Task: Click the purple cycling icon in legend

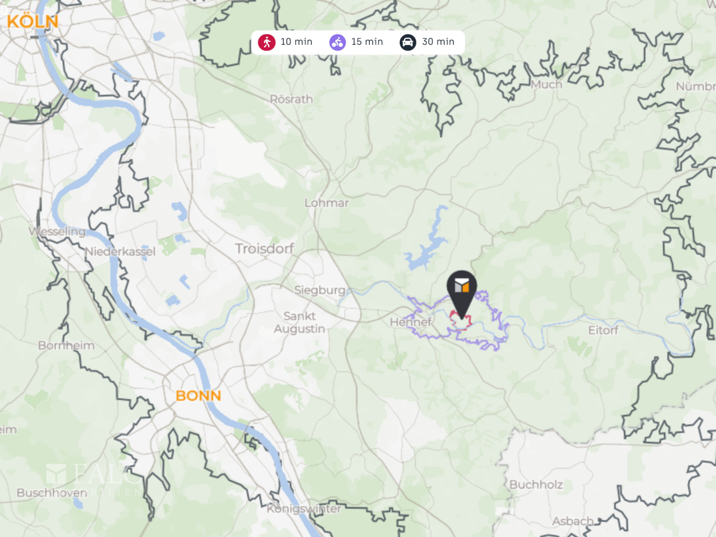Action: pos(337,42)
